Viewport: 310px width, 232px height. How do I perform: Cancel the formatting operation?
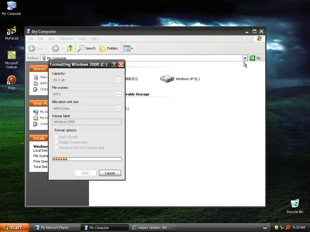(x=110, y=173)
